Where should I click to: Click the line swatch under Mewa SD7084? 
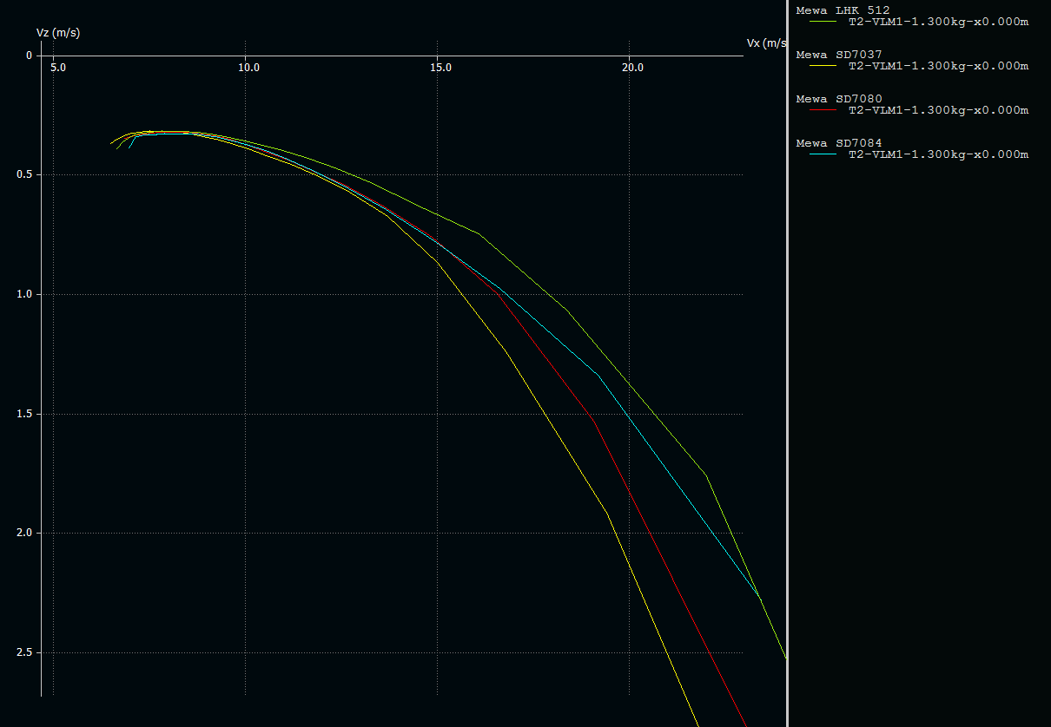tap(822, 154)
